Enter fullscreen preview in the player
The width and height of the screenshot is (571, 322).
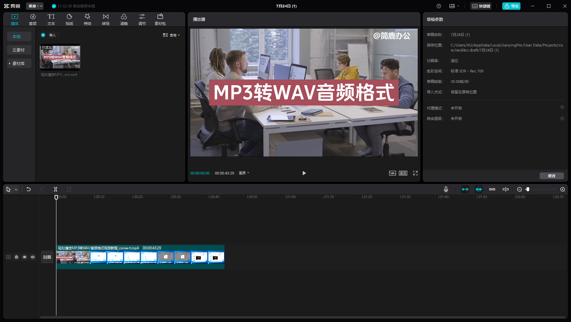pyautogui.click(x=415, y=173)
